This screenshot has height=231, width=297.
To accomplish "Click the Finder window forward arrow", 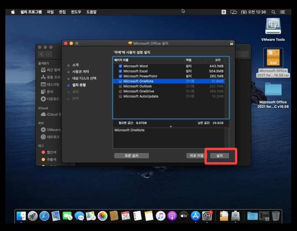I will pos(49,54).
